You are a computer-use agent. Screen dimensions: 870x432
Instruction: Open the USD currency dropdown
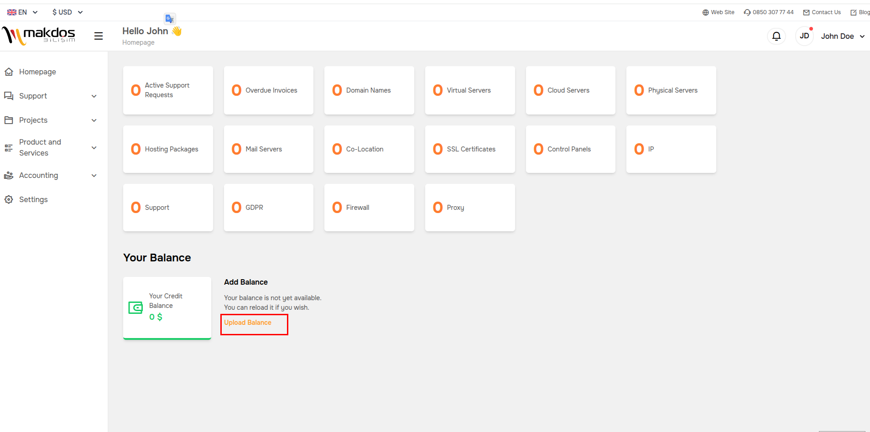67,12
